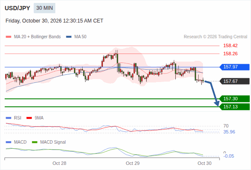
Task: Select the 158.26 resistance level label
Action: tap(230, 54)
